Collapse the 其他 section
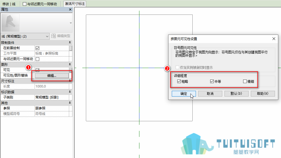Viewport: 281px width, 158px height. click(70, 103)
